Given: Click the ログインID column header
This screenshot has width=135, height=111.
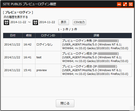Looking at the screenshot, I should [x=48, y=36].
